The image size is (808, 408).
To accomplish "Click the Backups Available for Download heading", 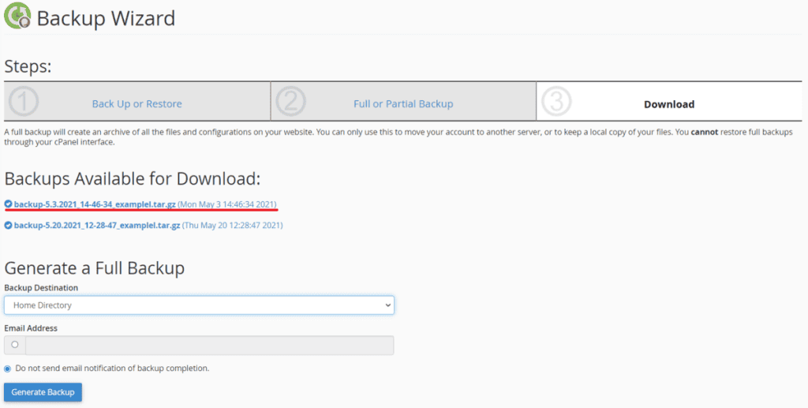I will point(133,179).
